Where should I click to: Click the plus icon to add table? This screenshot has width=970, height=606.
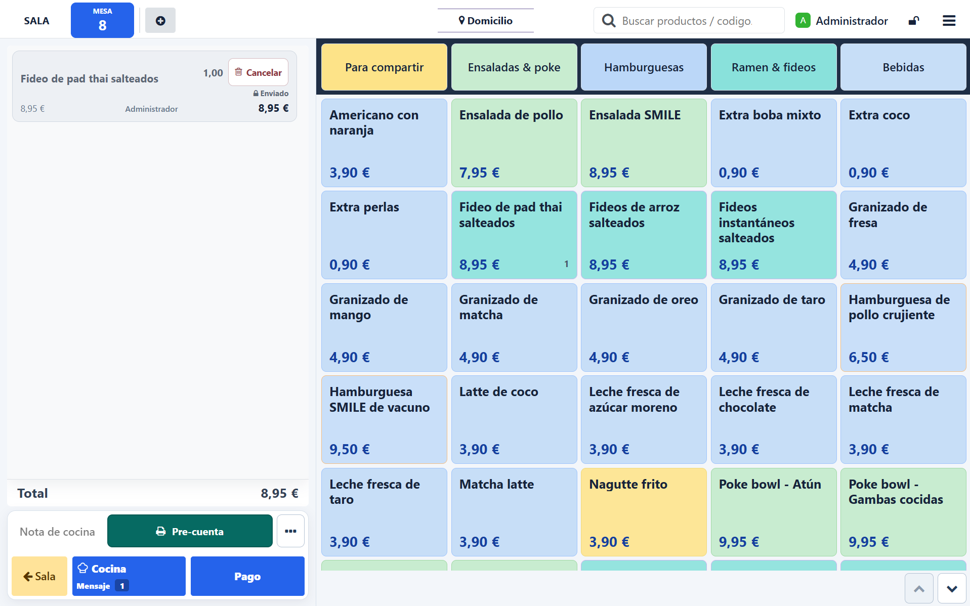[x=160, y=21]
